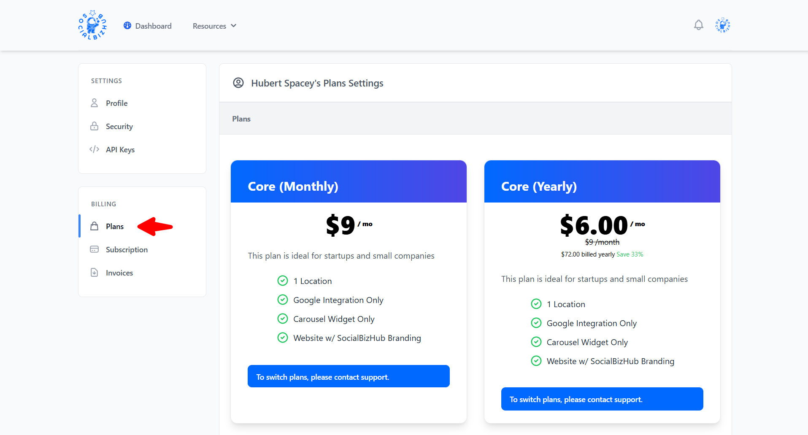808x435 pixels.
Task: Click the Subscription card icon
Action: [95, 249]
